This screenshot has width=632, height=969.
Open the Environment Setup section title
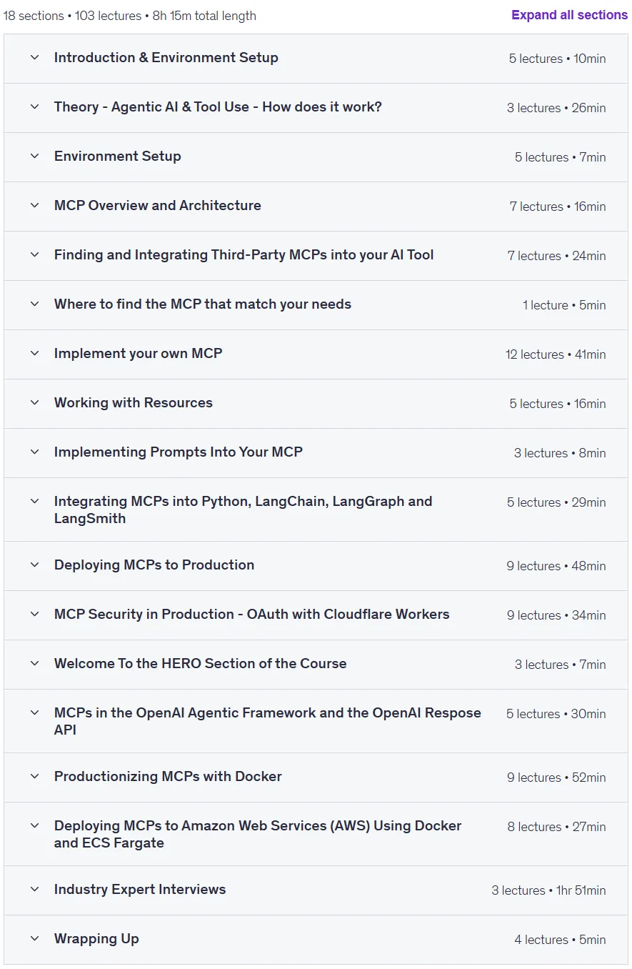(x=118, y=156)
